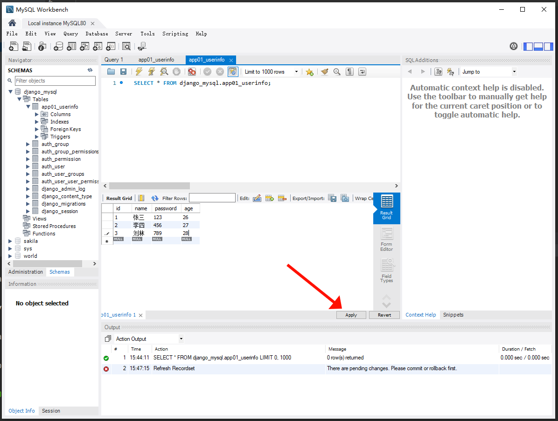The image size is (558, 421).
Task: Select Stored Procedures in the tree
Action: [x=54, y=226]
